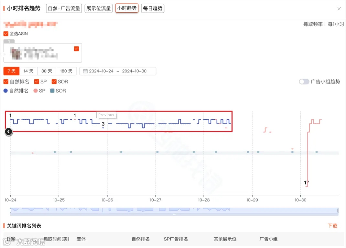This screenshot has width=346, height=248.
Task: Collapse the panel with the left arrow circle
Action: click(x=8, y=132)
